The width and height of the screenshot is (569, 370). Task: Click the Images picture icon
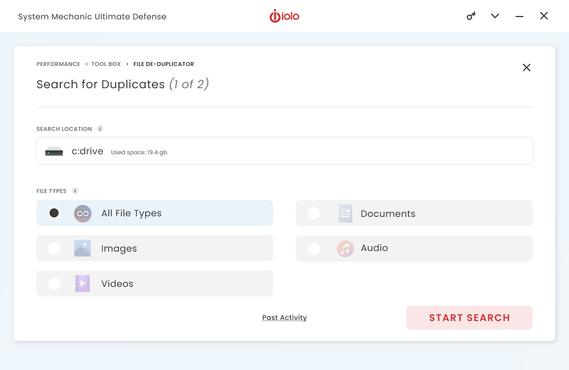click(83, 248)
